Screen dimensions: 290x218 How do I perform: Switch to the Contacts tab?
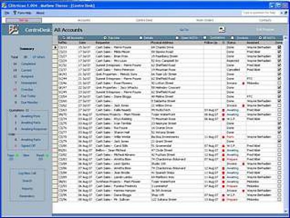pos(265,20)
